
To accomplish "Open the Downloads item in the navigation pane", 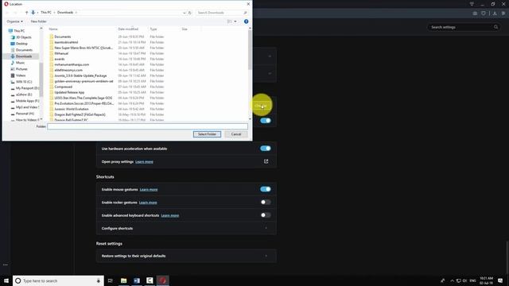I will tap(23, 56).
